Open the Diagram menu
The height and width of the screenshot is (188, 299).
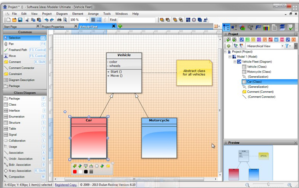pos(62,14)
